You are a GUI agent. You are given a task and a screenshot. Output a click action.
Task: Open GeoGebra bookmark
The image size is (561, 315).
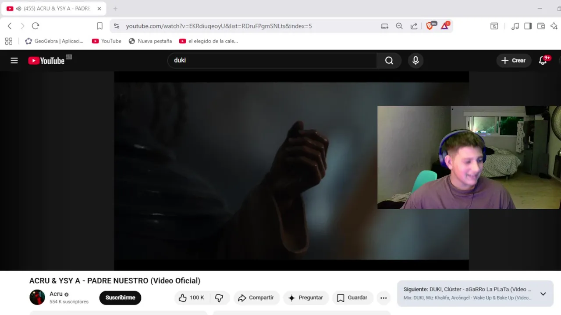(x=54, y=41)
